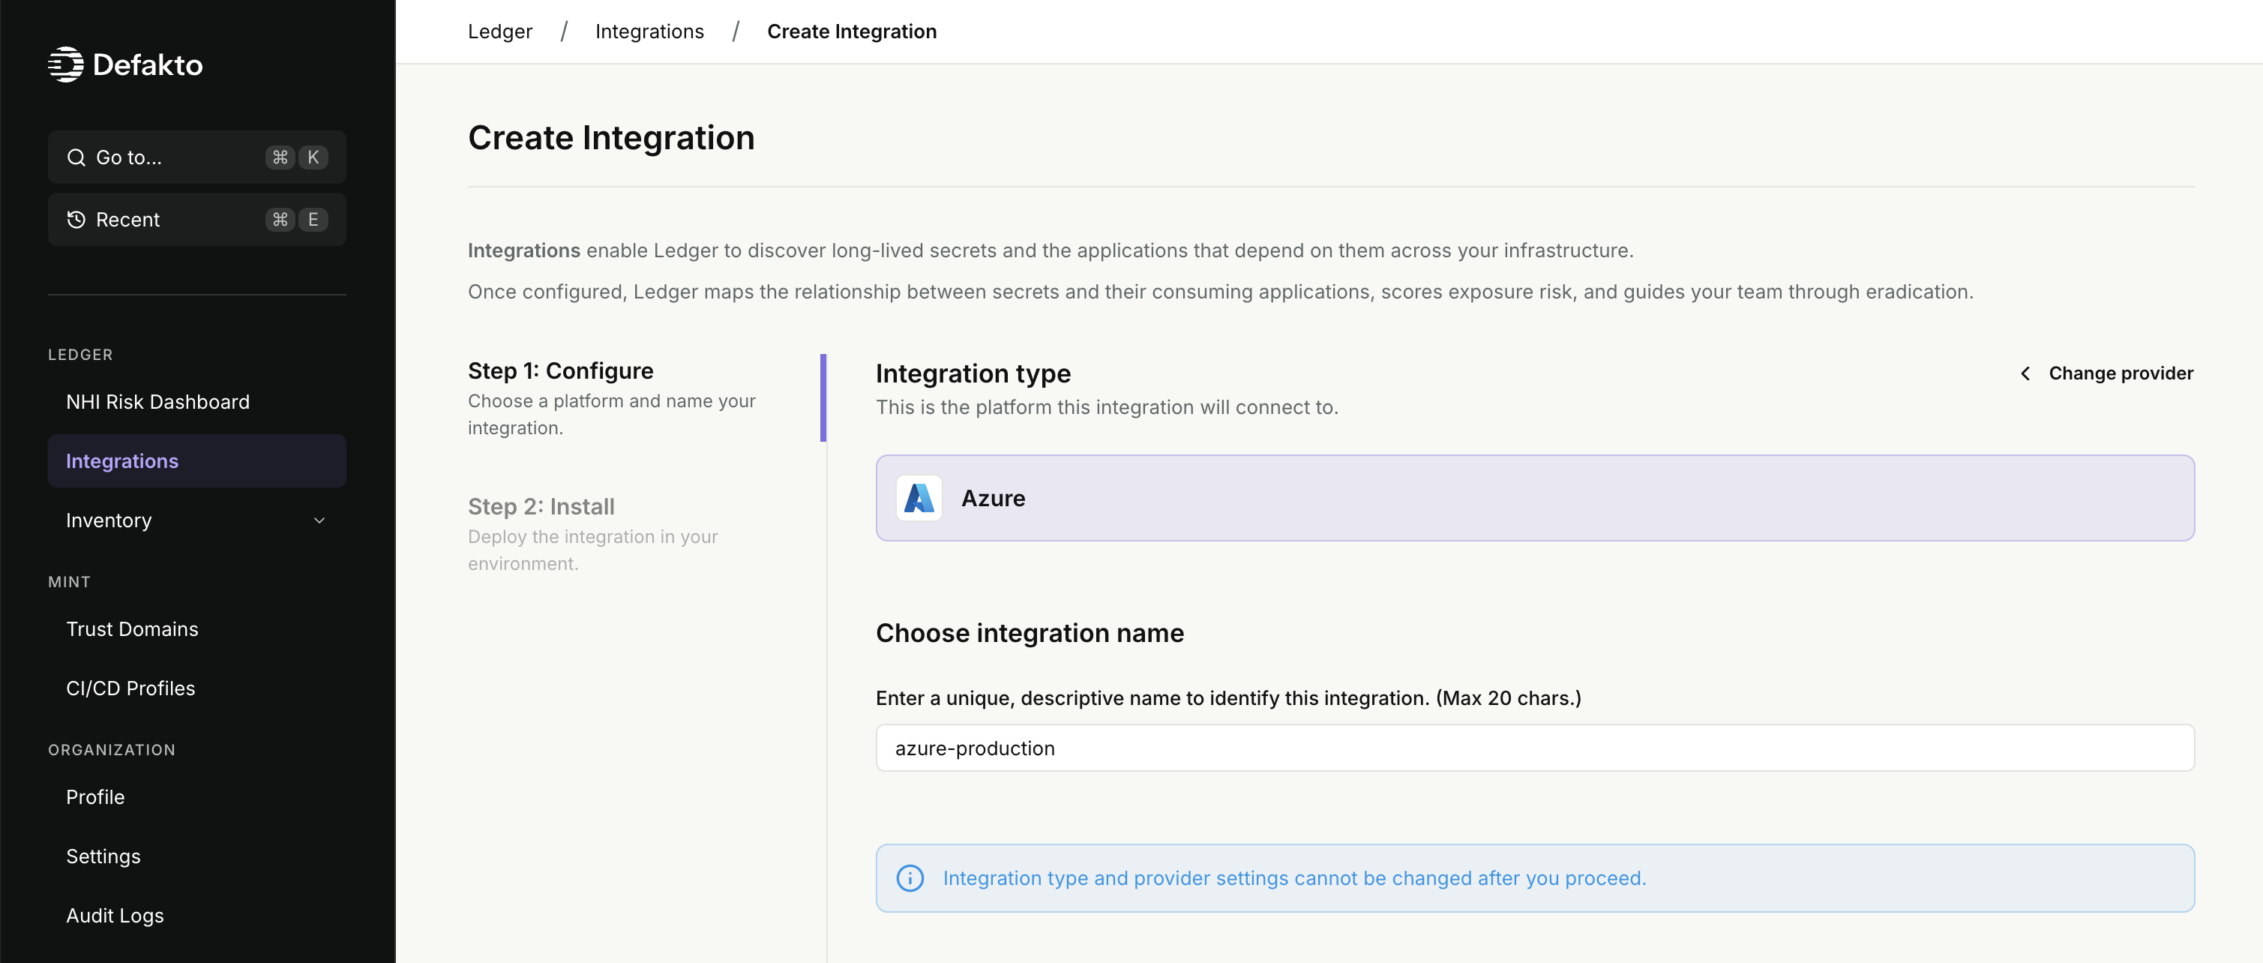
Task: Select the Azure integration type card
Action: (x=1535, y=498)
